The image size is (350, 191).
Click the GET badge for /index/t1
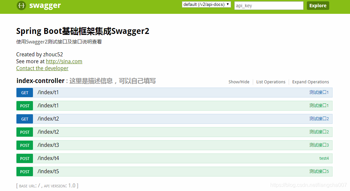pyautogui.click(x=25, y=93)
